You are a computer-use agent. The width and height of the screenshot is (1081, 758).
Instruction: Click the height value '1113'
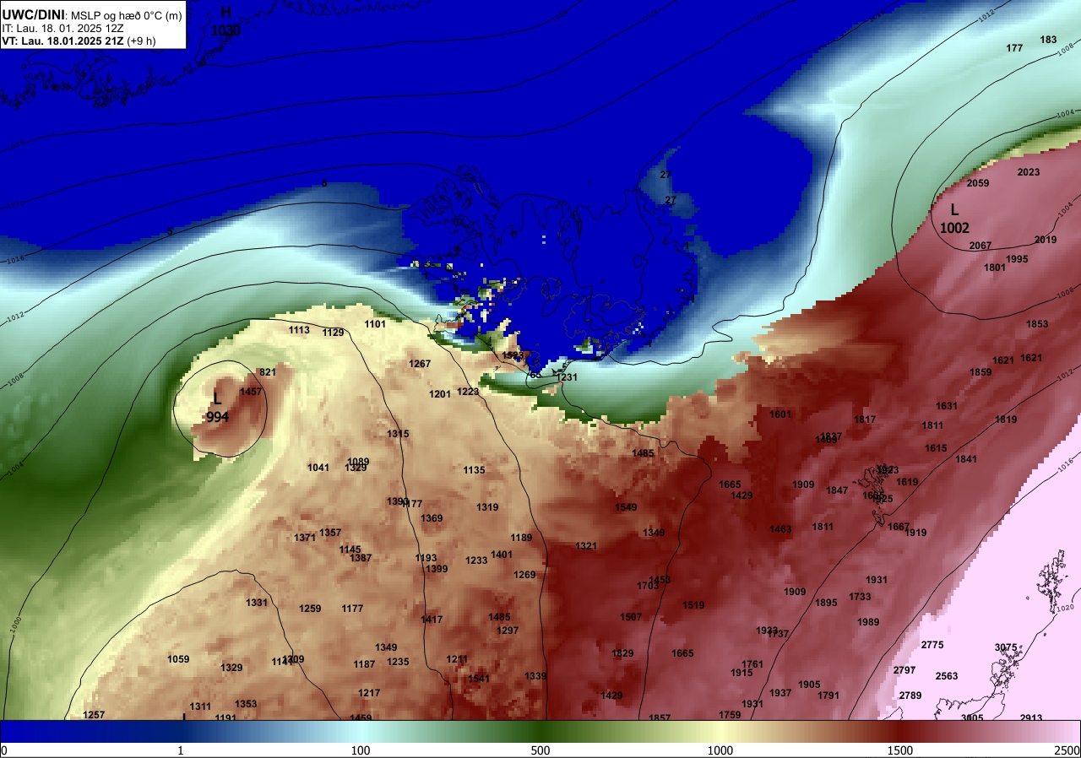click(x=299, y=330)
